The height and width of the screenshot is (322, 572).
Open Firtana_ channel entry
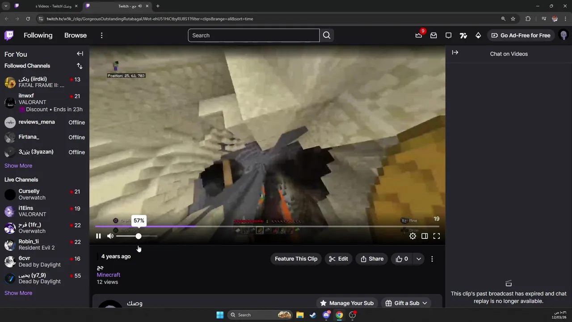click(x=45, y=137)
